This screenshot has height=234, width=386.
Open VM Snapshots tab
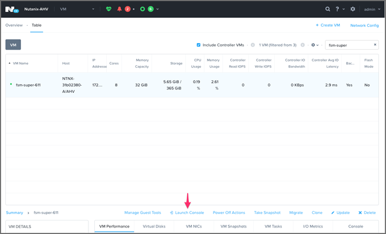[x=233, y=226]
